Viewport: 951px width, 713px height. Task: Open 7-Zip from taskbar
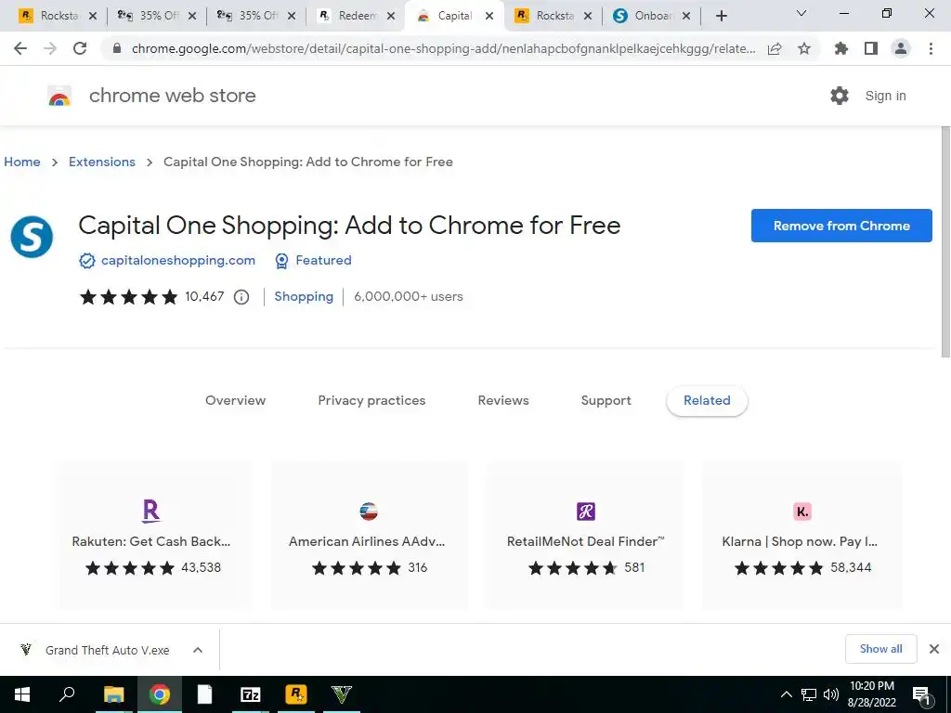tap(251, 694)
